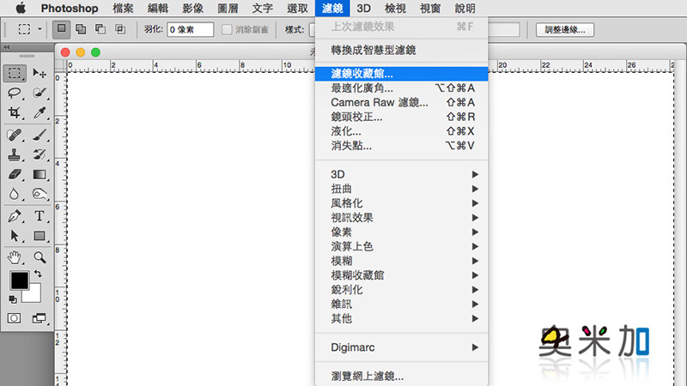Open the Photoshop application menu
The width and height of the screenshot is (687, 386).
pyautogui.click(x=70, y=8)
